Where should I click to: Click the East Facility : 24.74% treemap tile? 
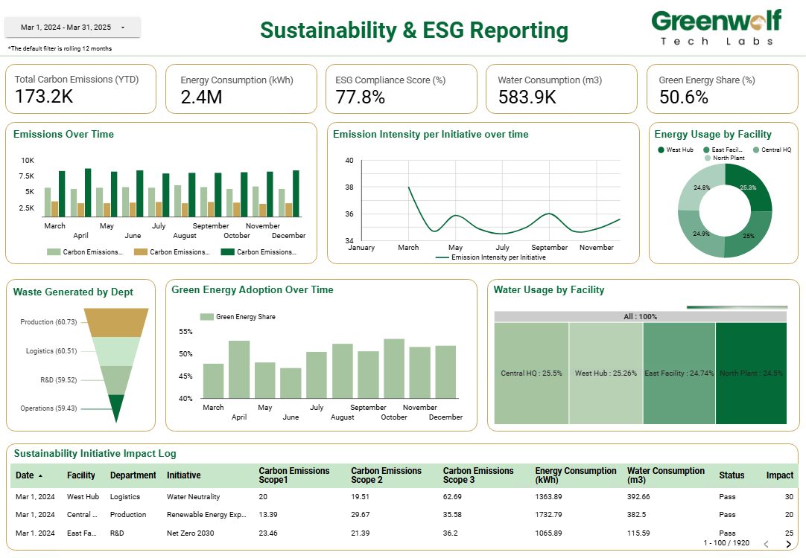pos(679,373)
